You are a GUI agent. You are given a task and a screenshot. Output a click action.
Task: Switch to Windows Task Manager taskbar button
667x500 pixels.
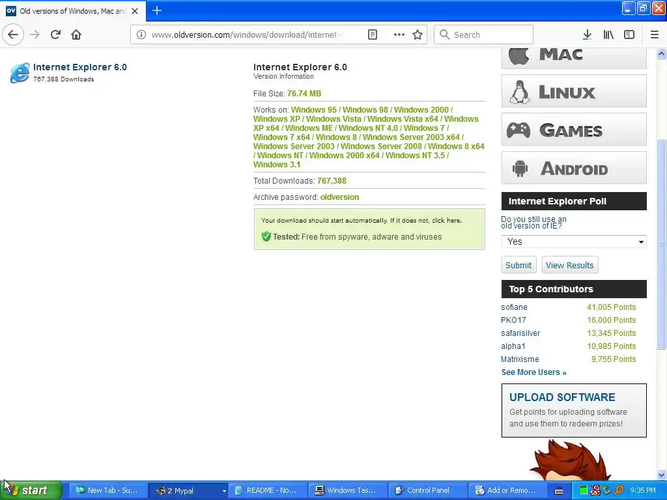tap(348, 490)
